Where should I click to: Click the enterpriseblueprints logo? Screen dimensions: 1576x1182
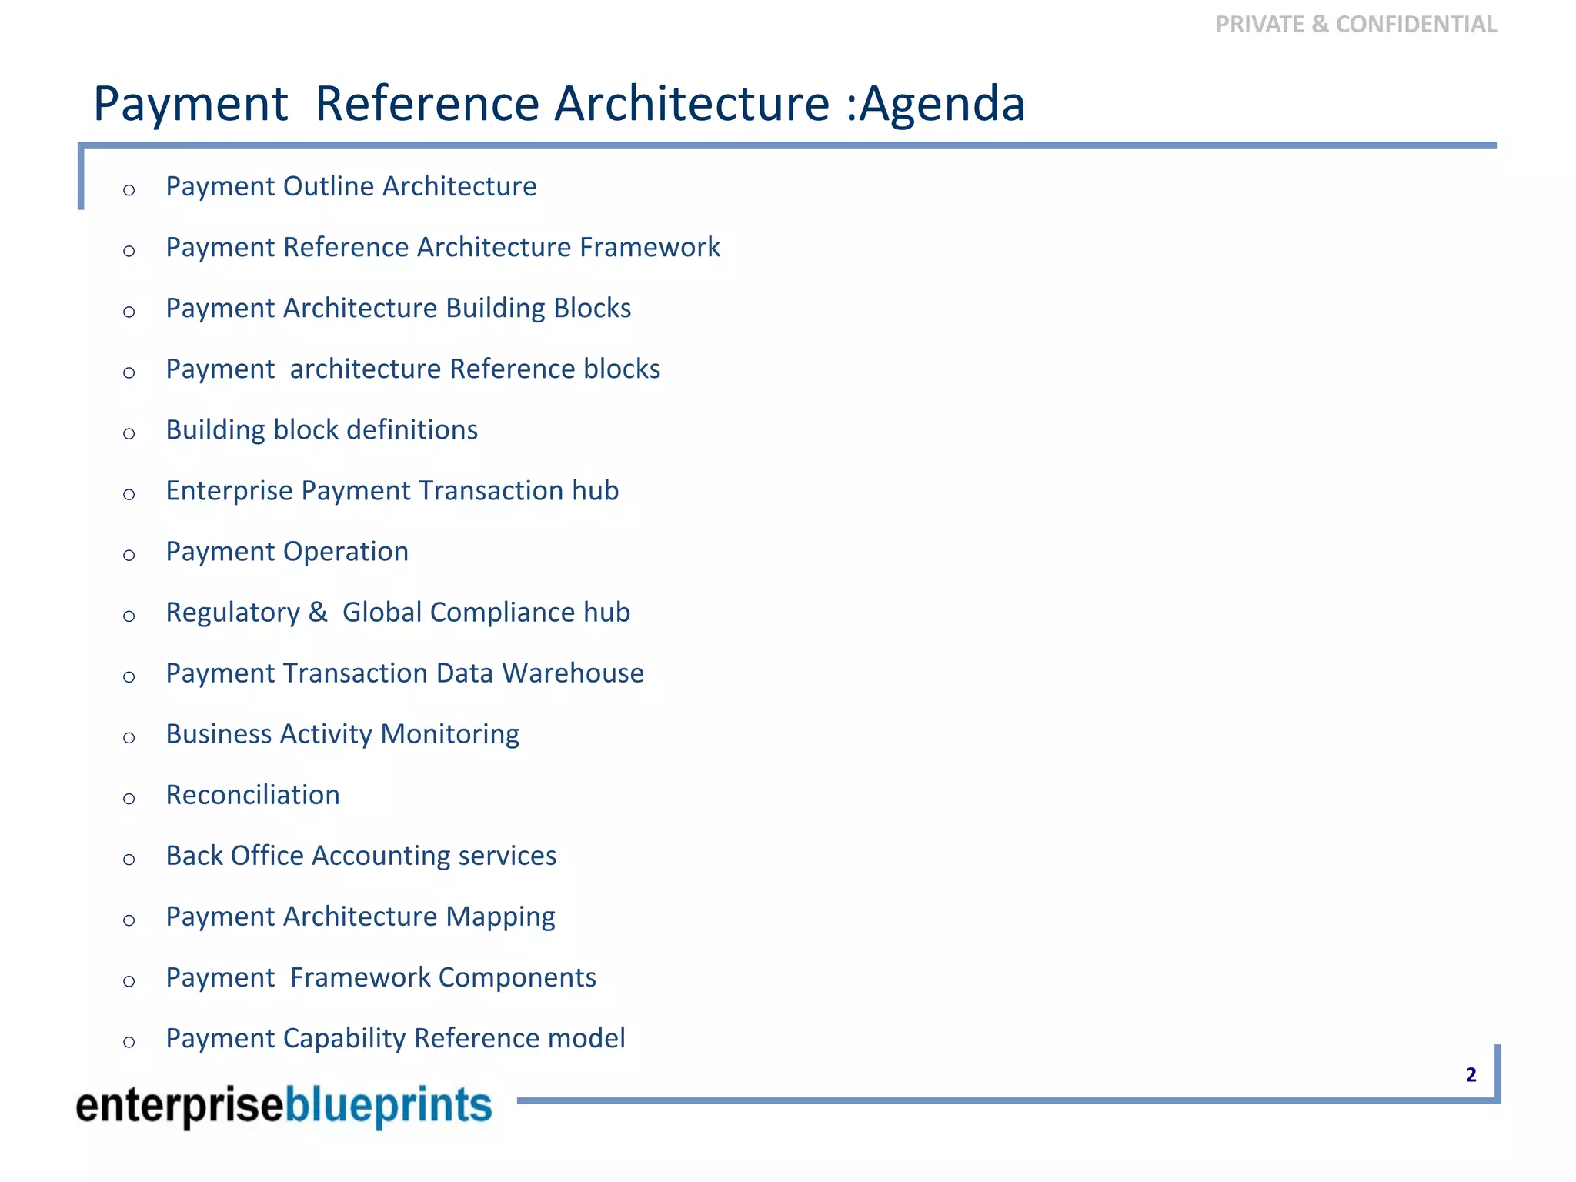(283, 1106)
